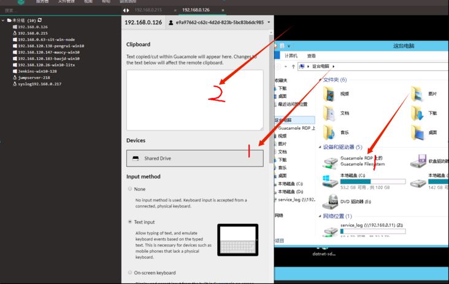Select 下载 under 收藏夹 in the sidebar
This screenshot has height=284, width=449.
coord(282,88)
